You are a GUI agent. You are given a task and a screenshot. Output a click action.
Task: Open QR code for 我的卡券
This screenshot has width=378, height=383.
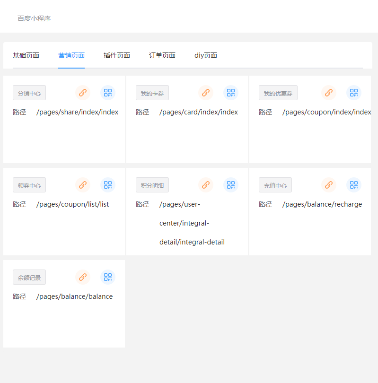[x=231, y=93]
